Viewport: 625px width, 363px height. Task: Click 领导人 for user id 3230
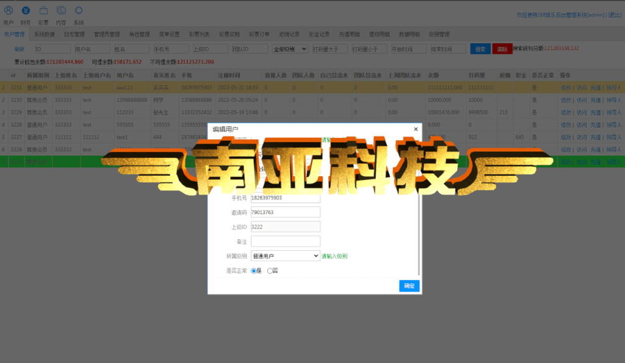click(613, 100)
